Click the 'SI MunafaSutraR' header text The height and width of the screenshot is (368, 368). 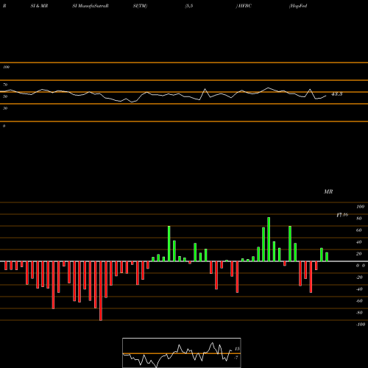point(91,6)
